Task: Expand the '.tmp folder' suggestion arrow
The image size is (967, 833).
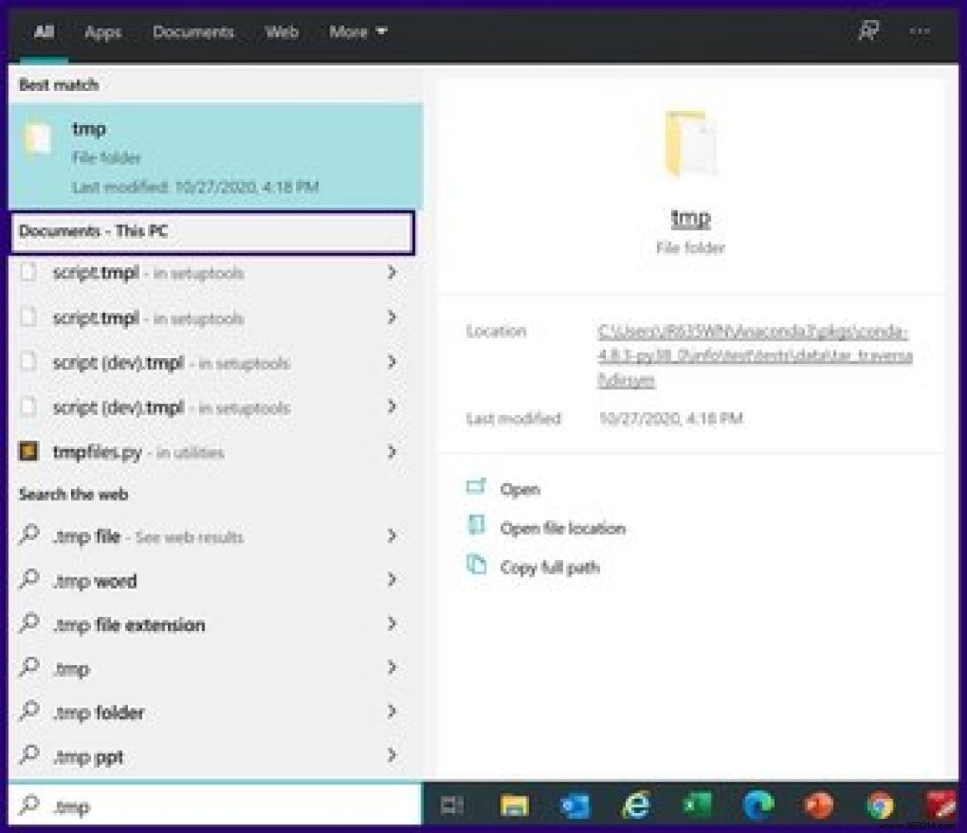Action: coord(392,712)
